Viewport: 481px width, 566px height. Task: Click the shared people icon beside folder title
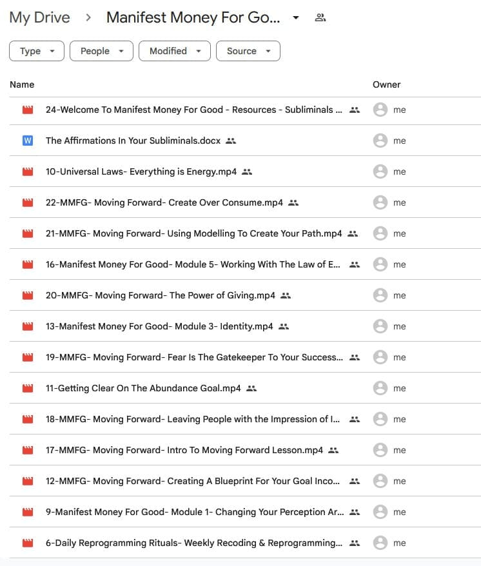click(320, 18)
